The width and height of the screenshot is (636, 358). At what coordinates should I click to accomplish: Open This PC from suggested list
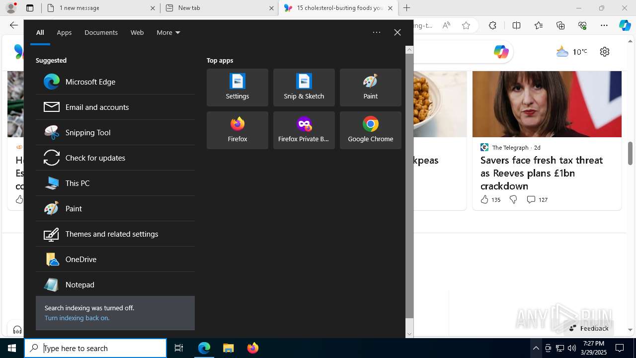tap(115, 183)
